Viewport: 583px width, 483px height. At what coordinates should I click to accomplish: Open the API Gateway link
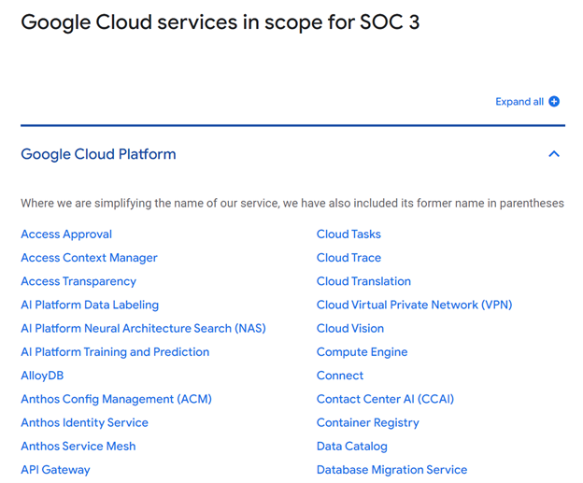tap(55, 470)
